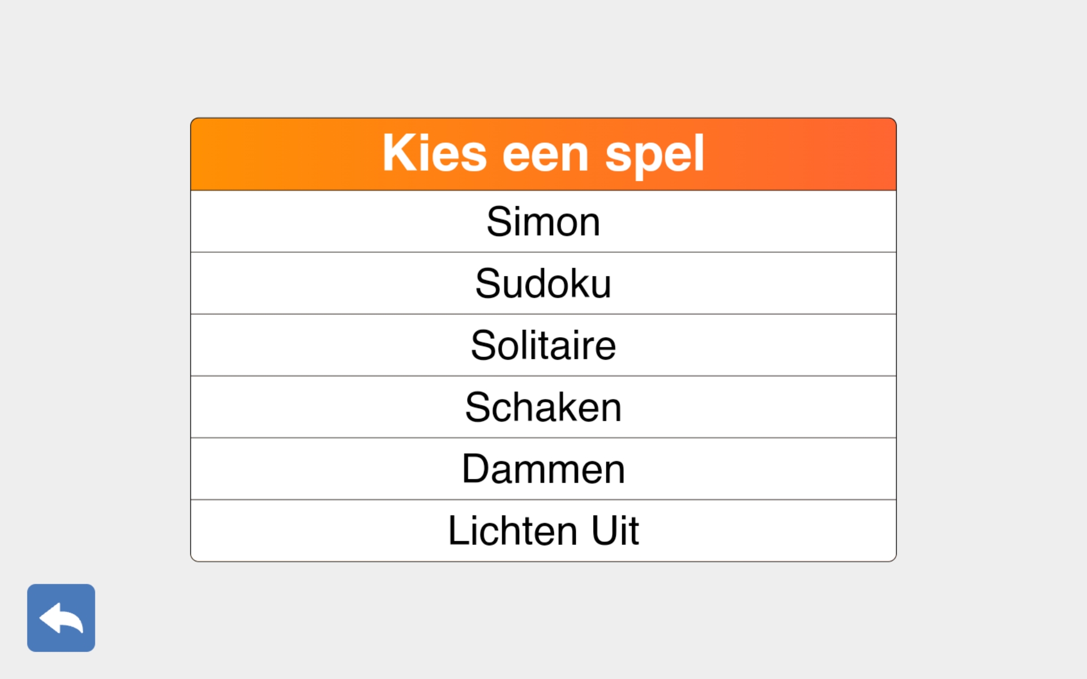Tap the Simon row

click(x=543, y=221)
